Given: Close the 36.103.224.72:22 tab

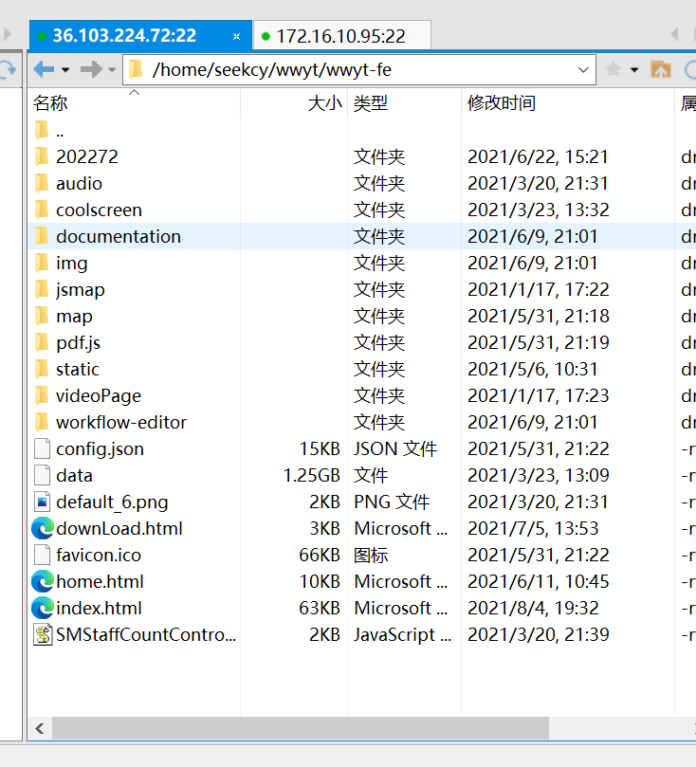Looking at the screenshot, I should (237, 36).
